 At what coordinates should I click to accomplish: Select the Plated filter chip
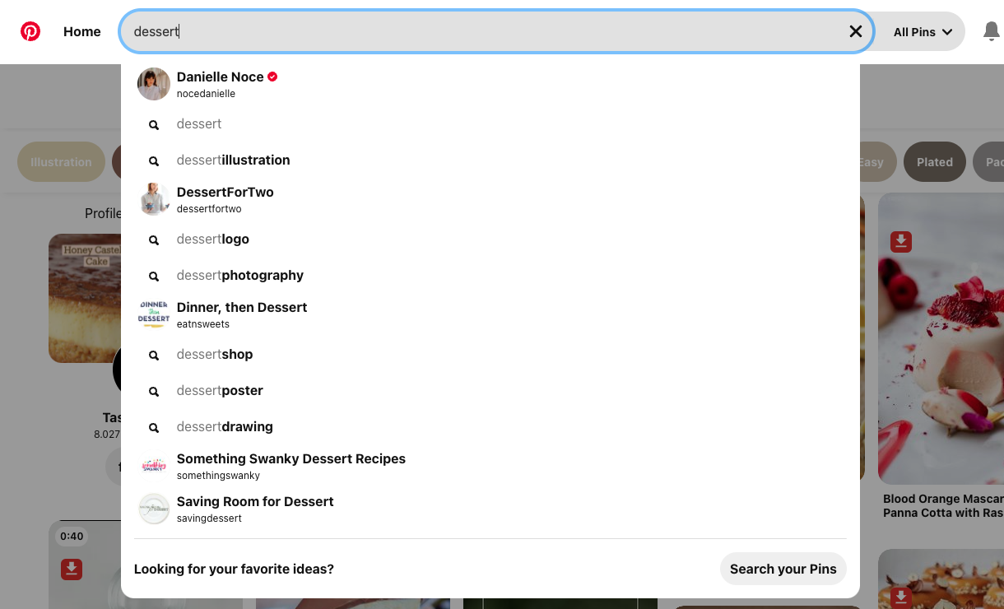(x=935, y=162)
